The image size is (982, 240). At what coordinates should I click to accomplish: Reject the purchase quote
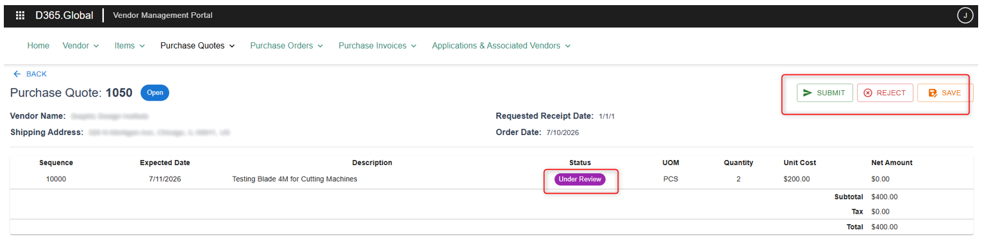pyautogui.click(x=885, y=93)
